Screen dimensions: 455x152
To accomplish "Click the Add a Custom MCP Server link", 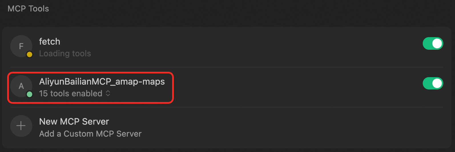I will tap(90, 134).
